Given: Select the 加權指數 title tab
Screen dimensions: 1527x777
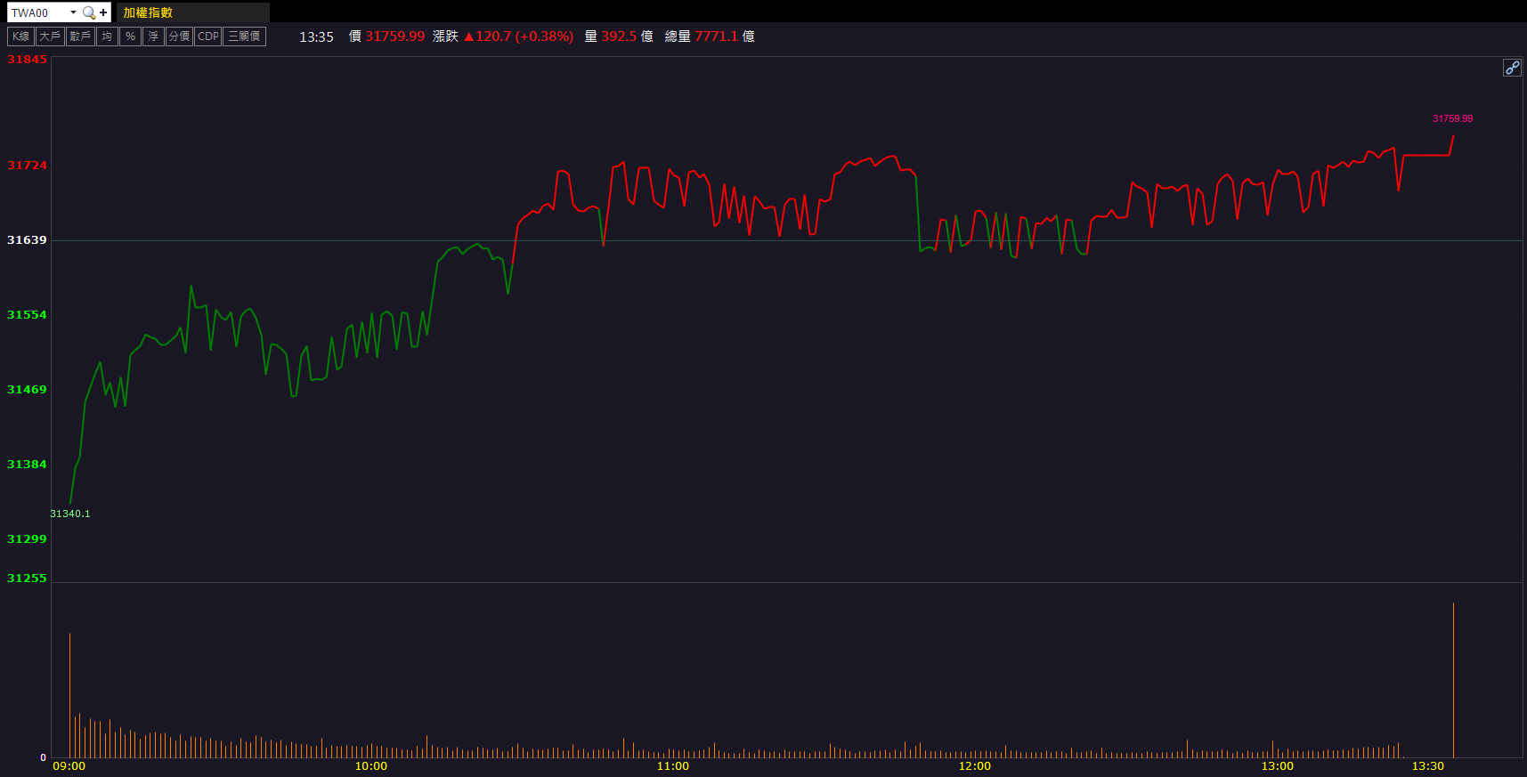Looking at the screenshot, I should click(x=148, y=12).
